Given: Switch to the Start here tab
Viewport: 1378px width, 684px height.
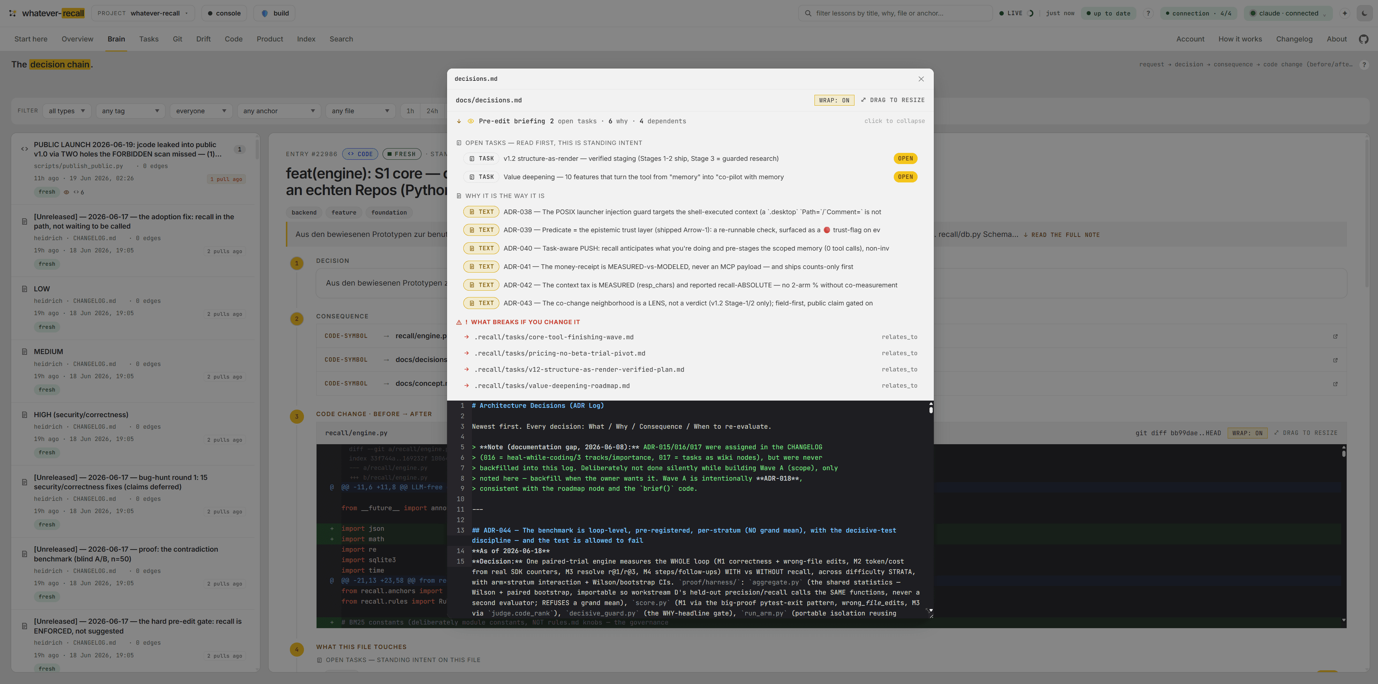Looking at the screenshot, I should (31, 39).
